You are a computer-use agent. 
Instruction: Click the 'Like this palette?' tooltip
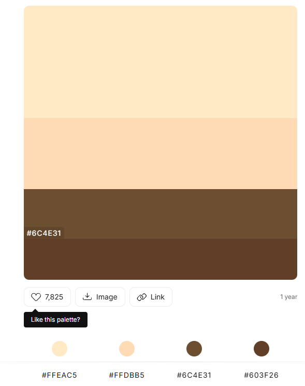click(x=55, y=320)
